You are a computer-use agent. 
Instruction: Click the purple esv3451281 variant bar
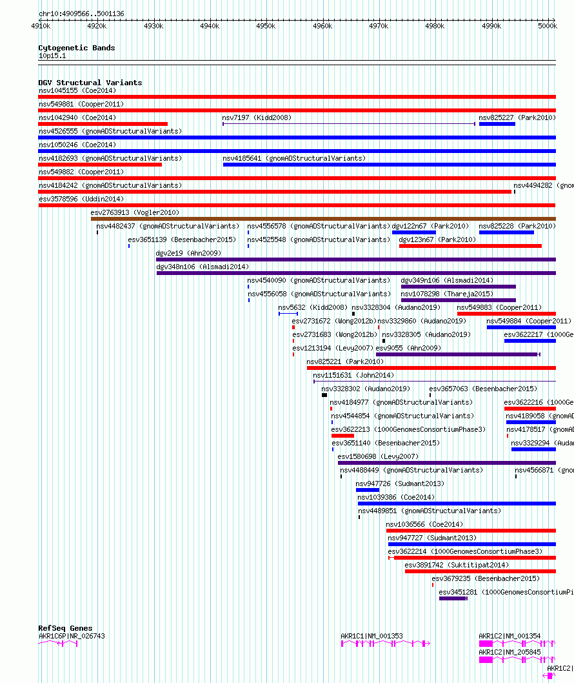[x=453, y=598]
